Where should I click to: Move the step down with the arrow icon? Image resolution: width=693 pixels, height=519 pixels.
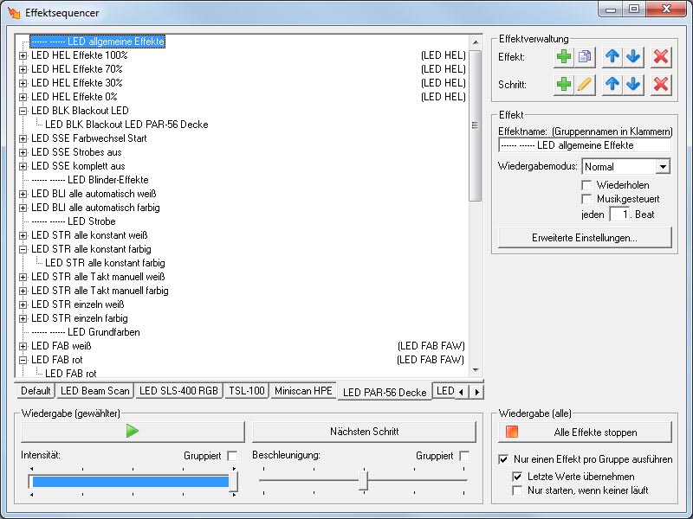click(633, 85)
